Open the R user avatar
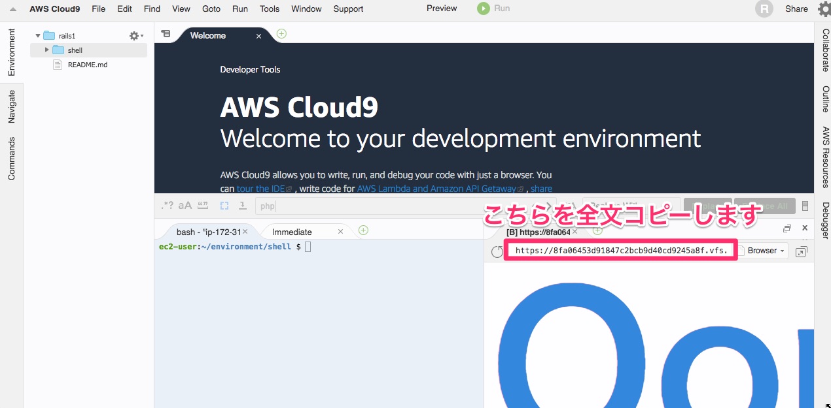Viewport: 831px width, 408px height. (764, 8)
